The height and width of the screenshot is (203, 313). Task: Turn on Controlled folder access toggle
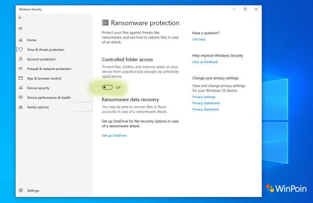(107, 87)
